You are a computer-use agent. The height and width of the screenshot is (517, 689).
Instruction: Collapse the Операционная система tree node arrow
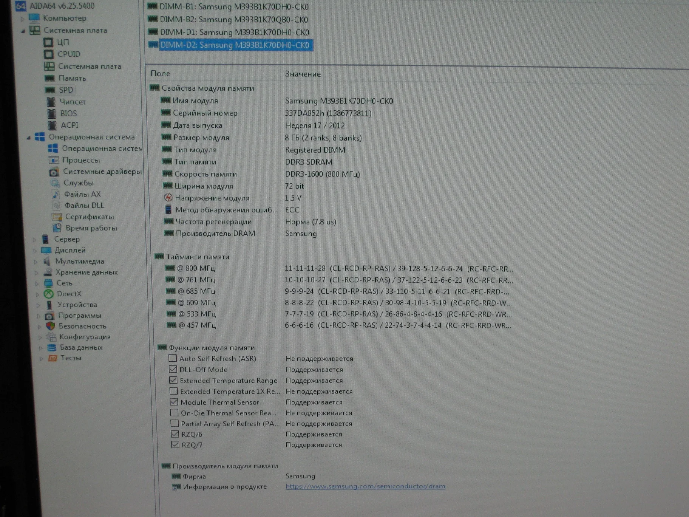(x=29, y=138)
